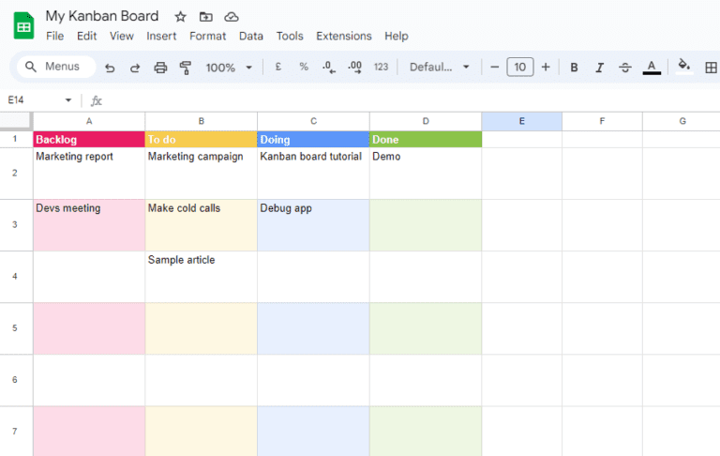The height and width of the screenshot is (456, 720).
Task: Select the Debug app cell
Action: coord(313,225)
